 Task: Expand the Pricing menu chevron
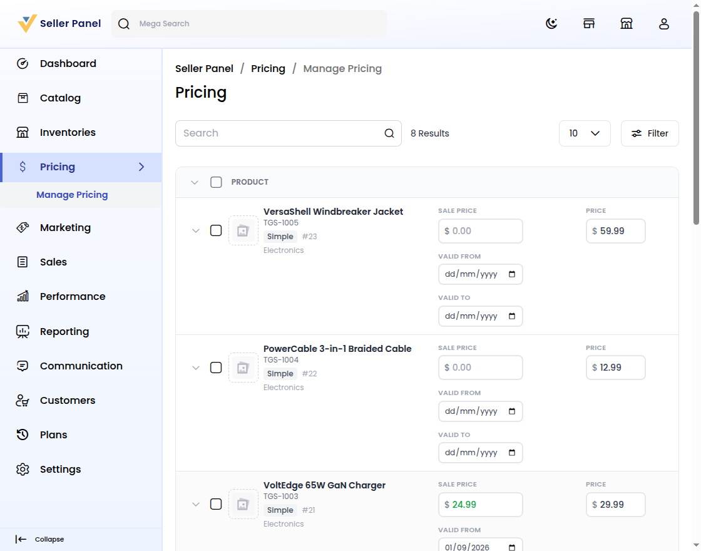pyautogui.click(x=141, y=167)
